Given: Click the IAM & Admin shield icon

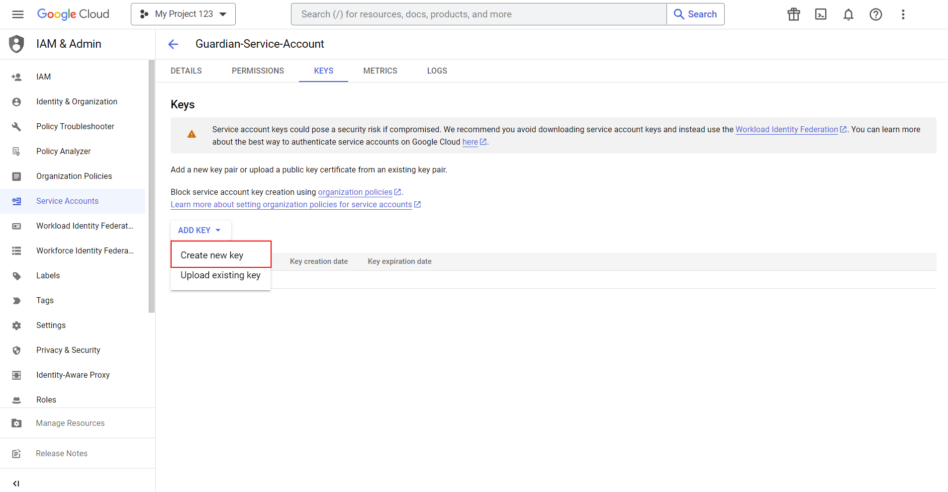Looking at the screenshot, I should [x=16, y=44].
